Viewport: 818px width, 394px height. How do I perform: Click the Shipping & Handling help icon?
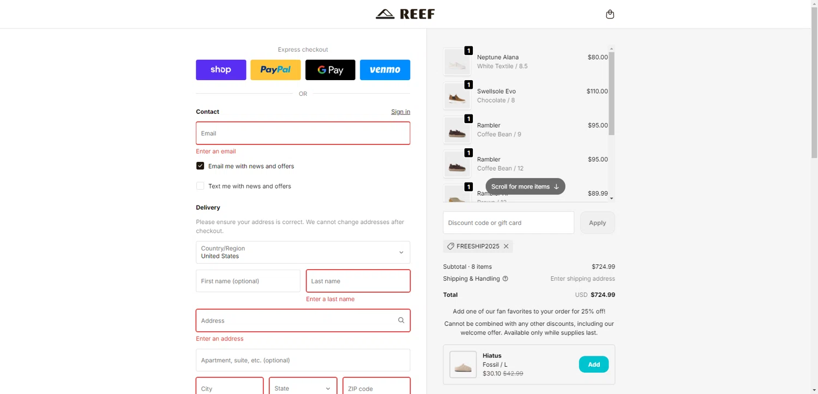click(x=505, y=278)
